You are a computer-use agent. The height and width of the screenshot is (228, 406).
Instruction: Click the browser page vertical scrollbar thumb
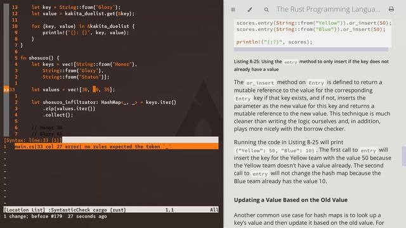(x=403, y=156)
